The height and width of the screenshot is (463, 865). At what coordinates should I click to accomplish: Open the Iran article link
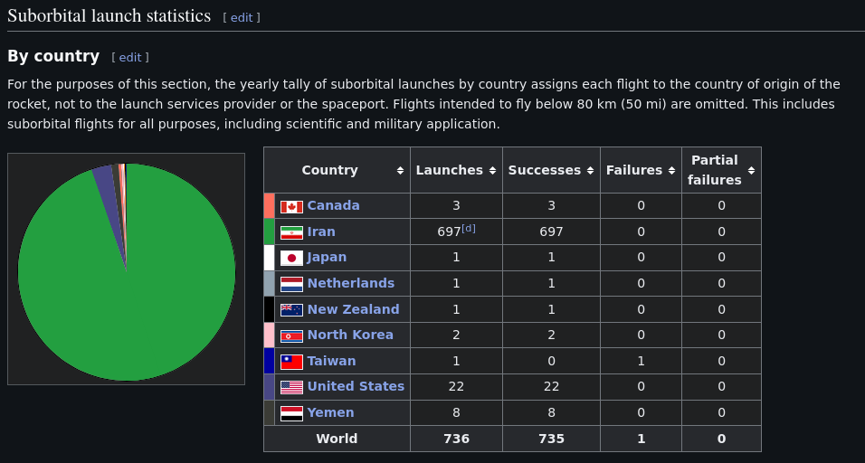[321, 231]
